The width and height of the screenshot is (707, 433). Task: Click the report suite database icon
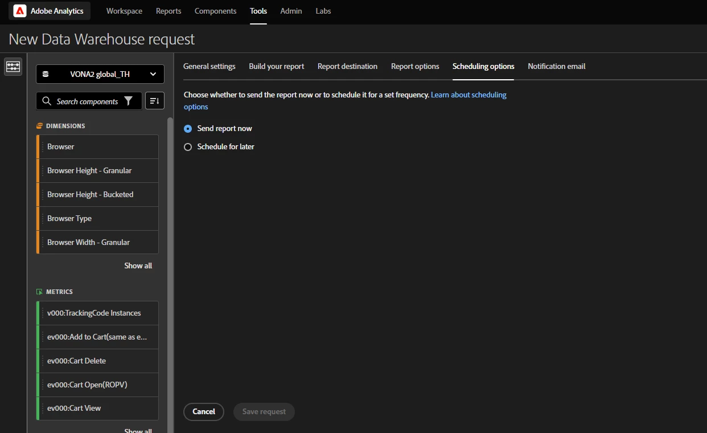click(46, 74)
